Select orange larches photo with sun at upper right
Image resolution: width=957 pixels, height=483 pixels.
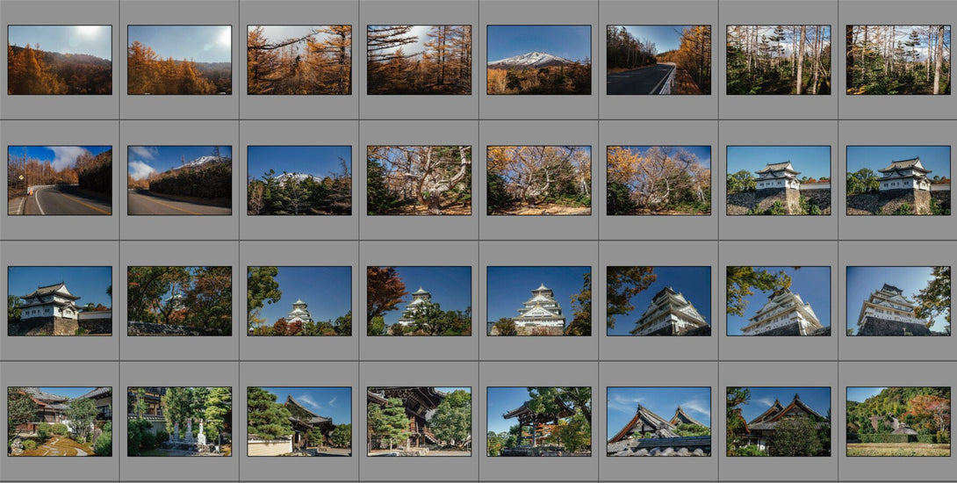179,60
